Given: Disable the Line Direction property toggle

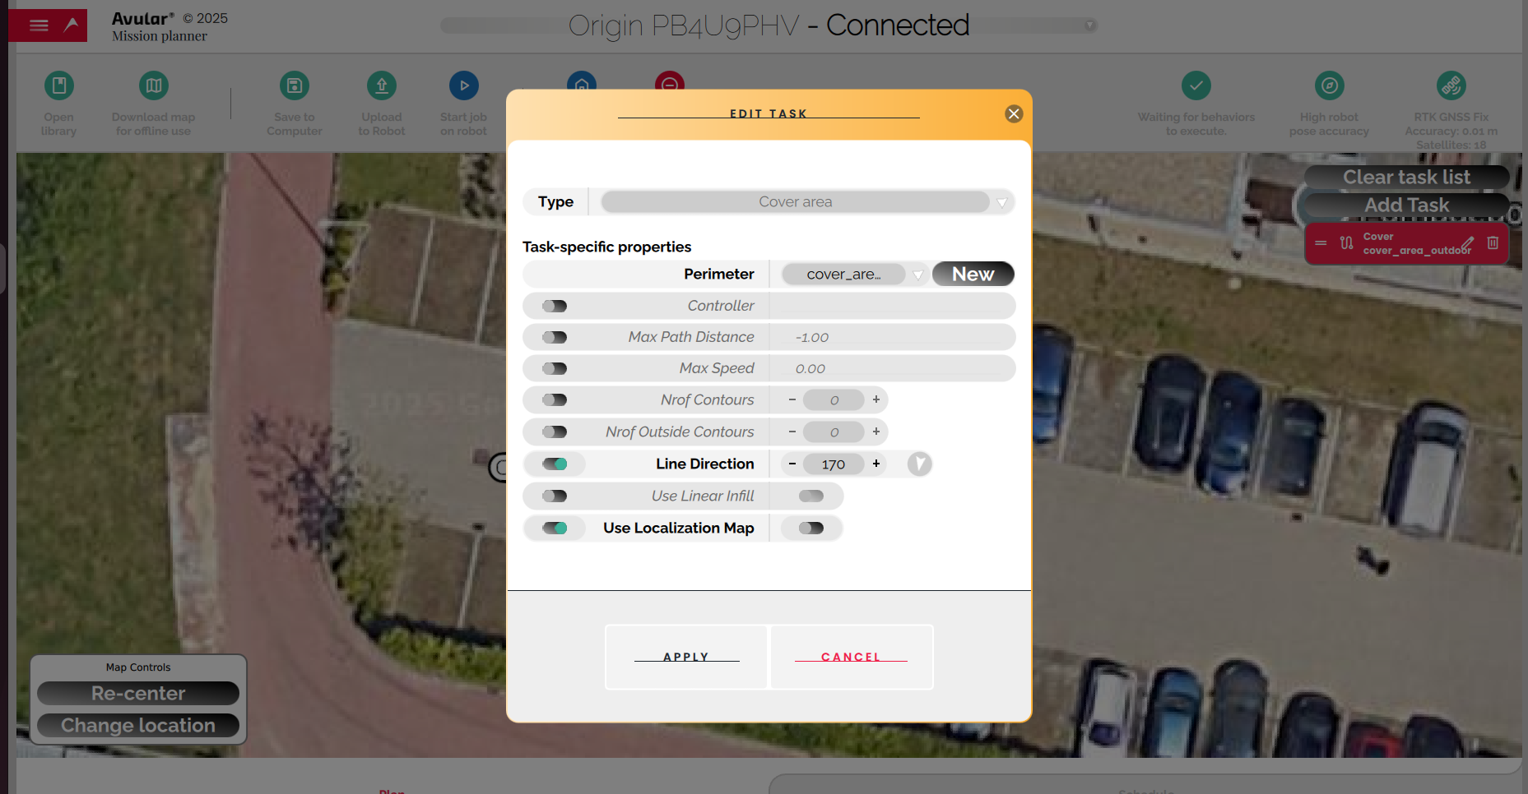Looking at the screenshot, I should (x=555, y=464).
